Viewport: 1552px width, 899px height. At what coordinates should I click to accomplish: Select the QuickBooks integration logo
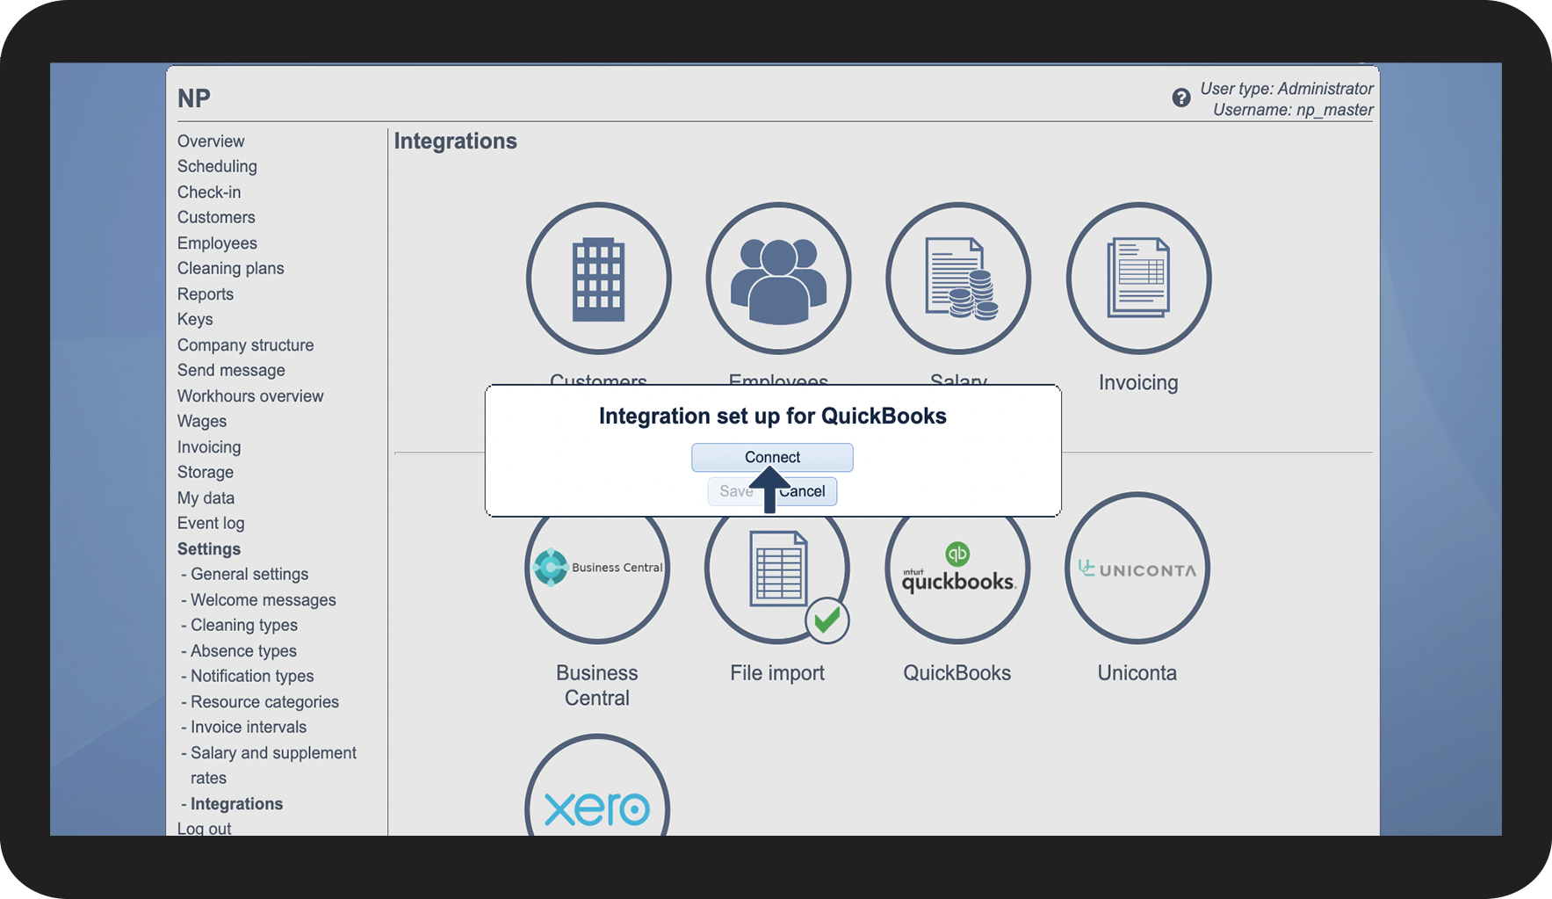(957, 569)
